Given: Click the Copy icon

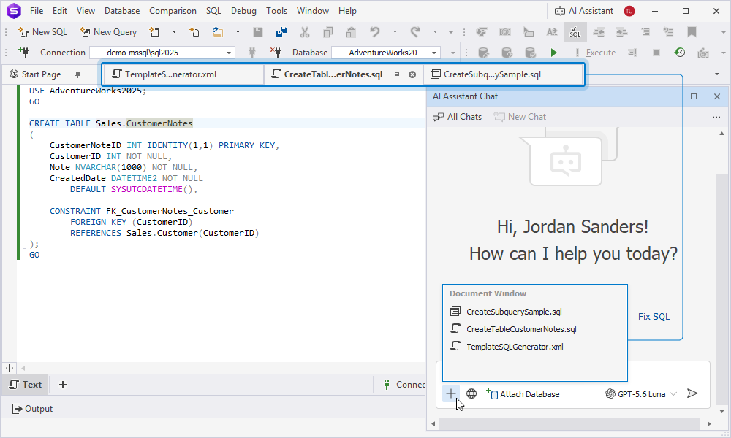Looking at the screenshot, I should click(328, 32).
